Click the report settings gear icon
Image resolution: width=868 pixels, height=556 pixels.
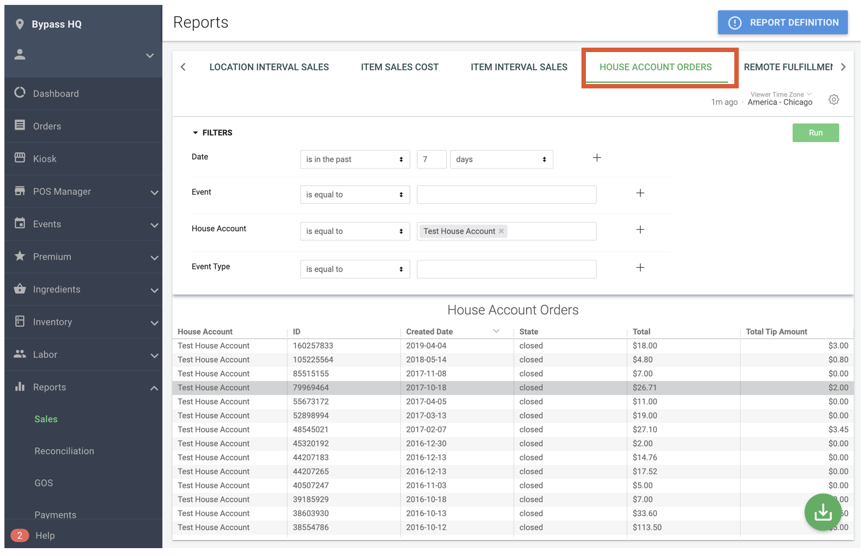834,99
